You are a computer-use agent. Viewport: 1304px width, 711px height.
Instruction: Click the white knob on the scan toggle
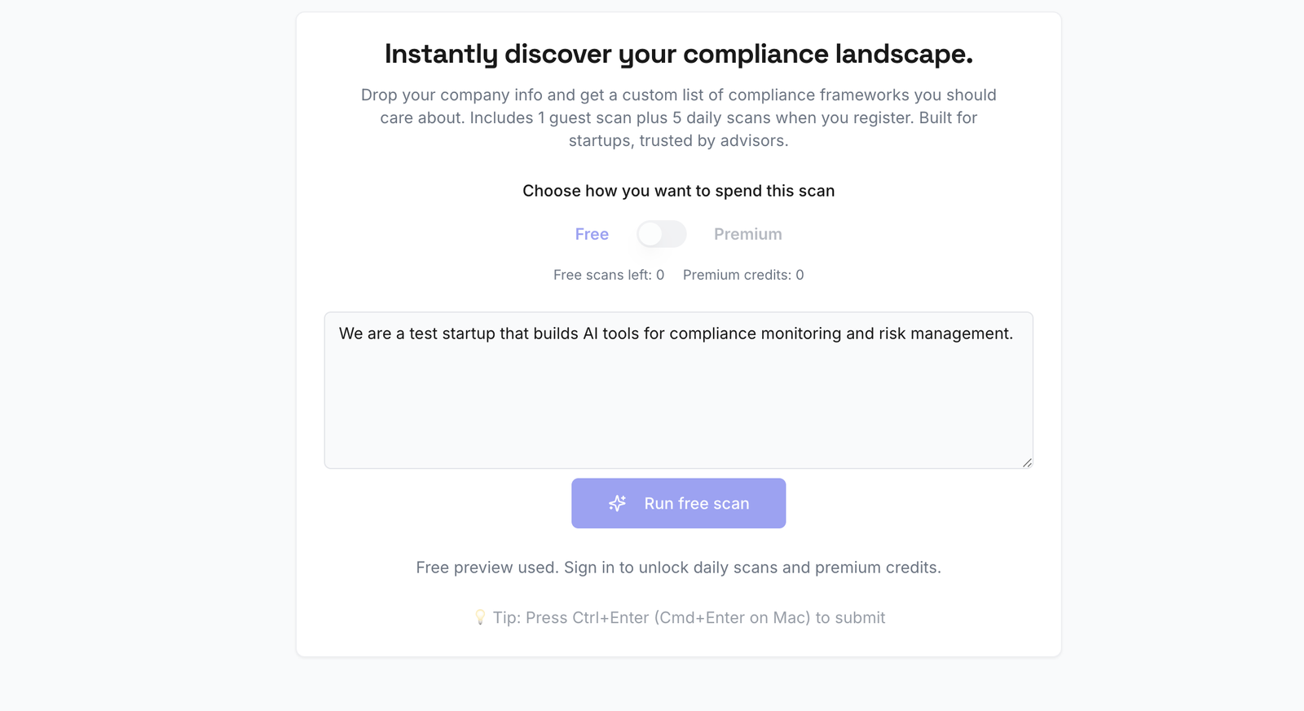pyautogui.click(x=650, y=234)
